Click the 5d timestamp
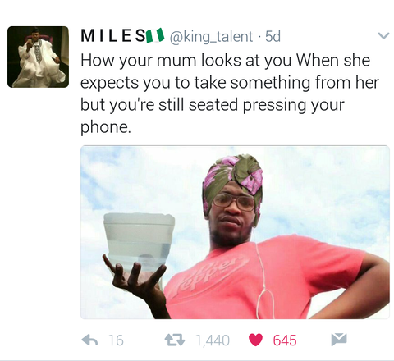The width and height of the screenshot is (394, 361). [x=273, y=36]
